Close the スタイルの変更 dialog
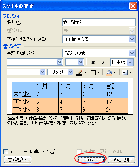 coord(133,6)
